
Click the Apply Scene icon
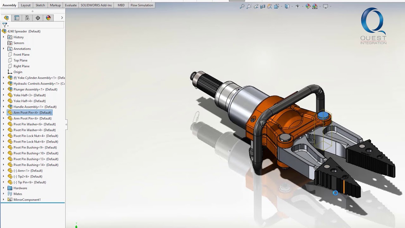coord(315,6)
